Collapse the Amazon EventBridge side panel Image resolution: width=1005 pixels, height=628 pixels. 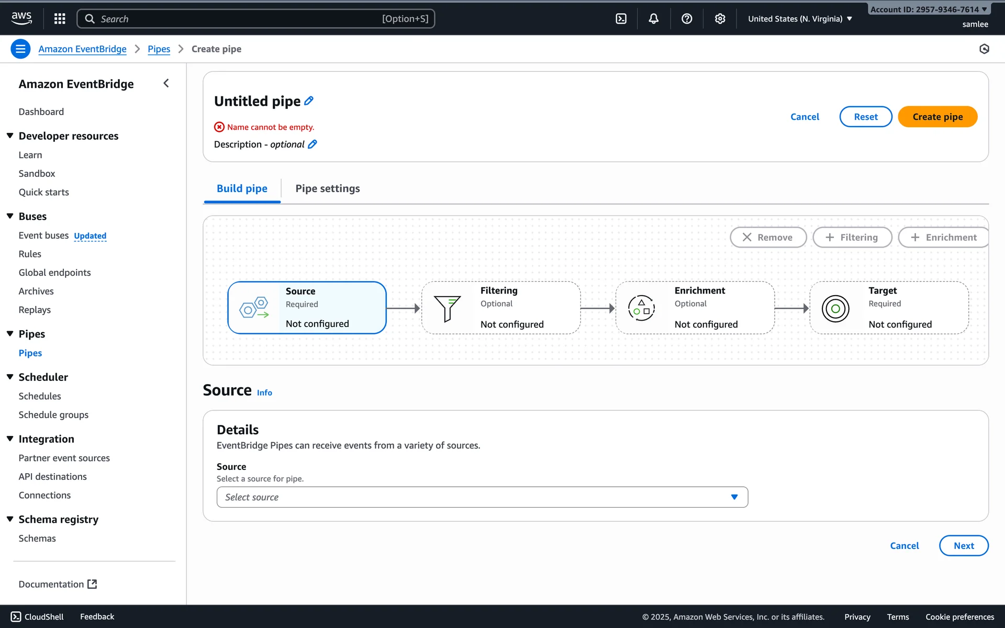click(x=166, y=83)
